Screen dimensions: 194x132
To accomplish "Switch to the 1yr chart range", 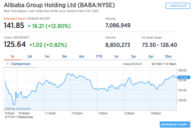I will [116, 56].
